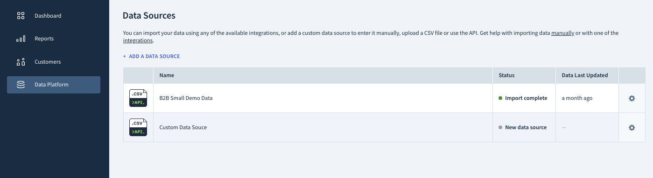653x178 pixels.
Task: Click Add a Data Source link
Action: [151, 56]
